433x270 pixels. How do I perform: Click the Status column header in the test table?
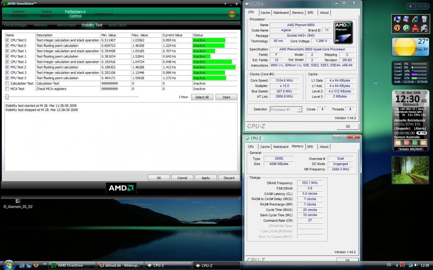pos(215,35)
